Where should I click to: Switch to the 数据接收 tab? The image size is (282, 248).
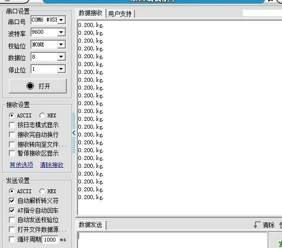point(90,13)
